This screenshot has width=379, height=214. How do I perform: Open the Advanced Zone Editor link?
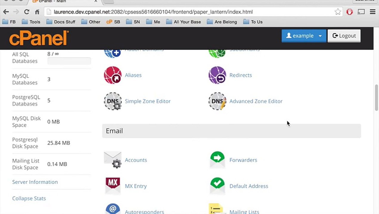point(256,101)
